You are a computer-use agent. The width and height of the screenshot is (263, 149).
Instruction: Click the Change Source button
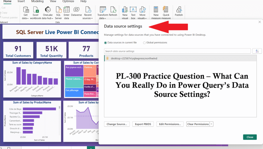coord(117,124)
